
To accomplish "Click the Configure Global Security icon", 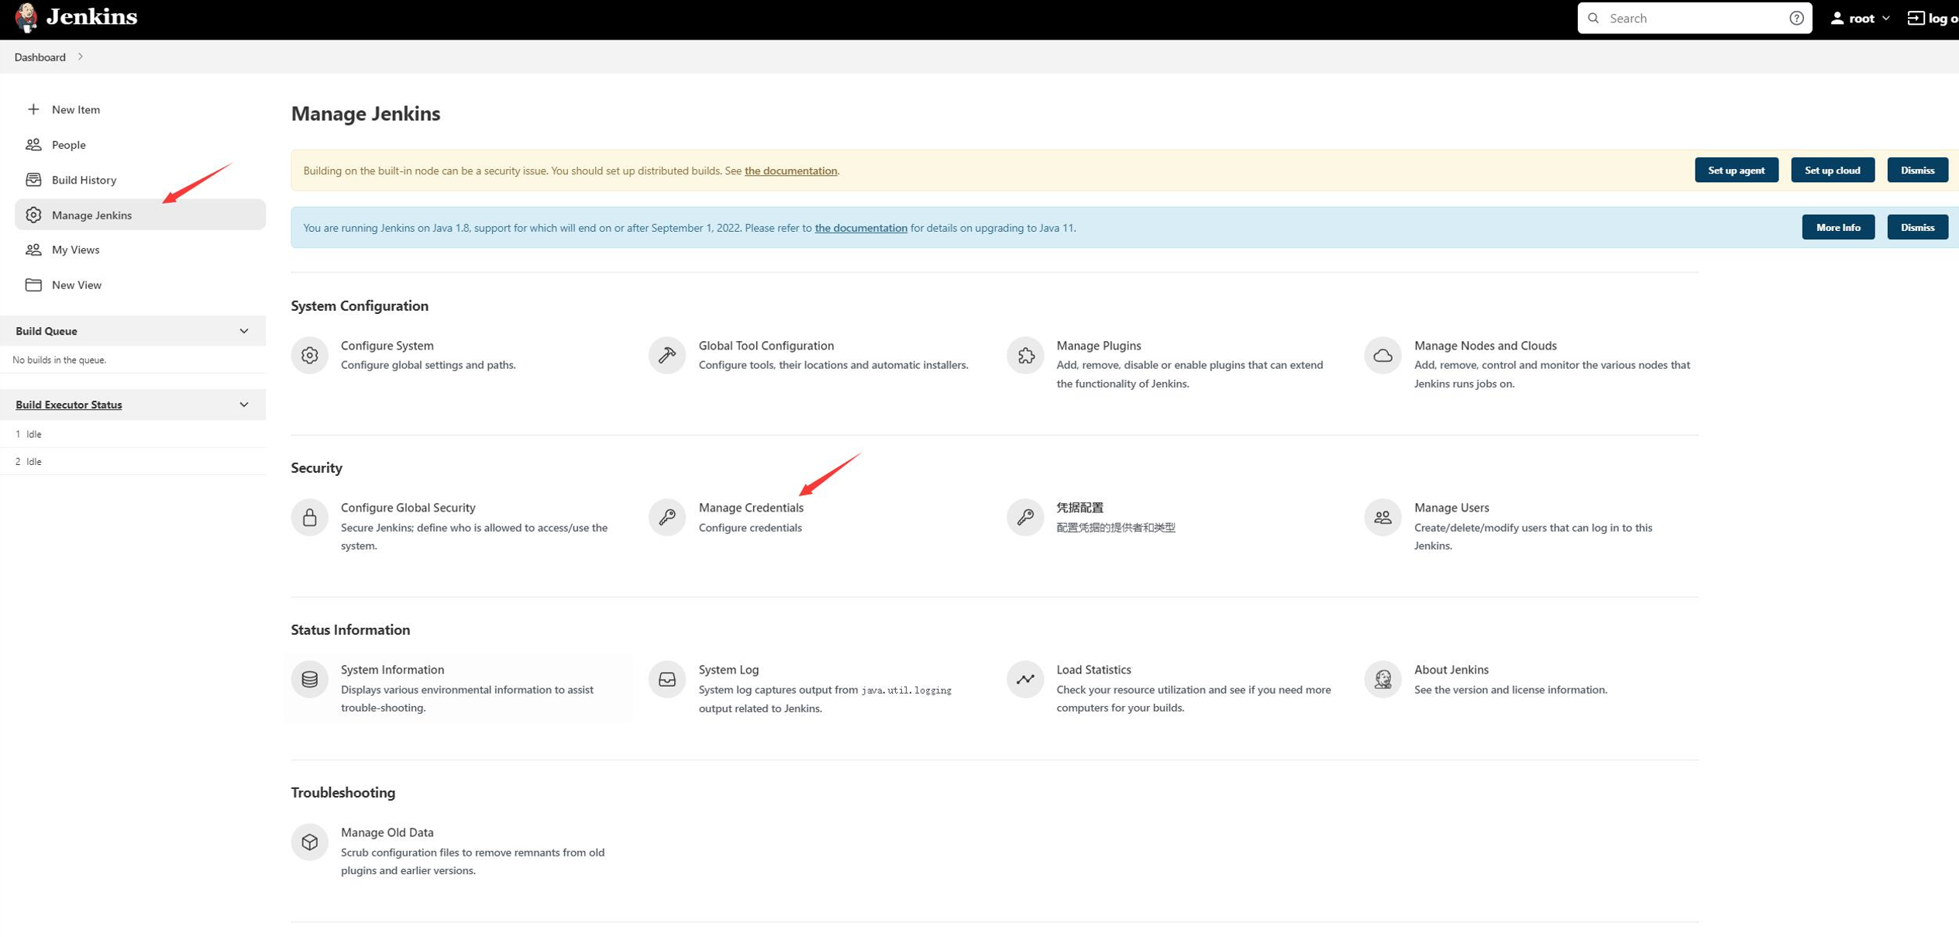I will pos(311,517).
